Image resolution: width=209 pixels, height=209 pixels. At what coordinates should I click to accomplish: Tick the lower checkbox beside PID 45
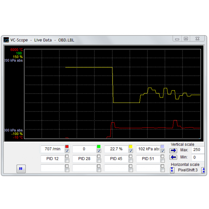click(x=131, y=161)
